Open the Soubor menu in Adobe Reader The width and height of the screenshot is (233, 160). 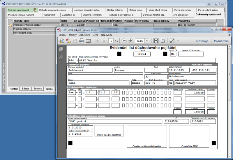tap(62, 35)
